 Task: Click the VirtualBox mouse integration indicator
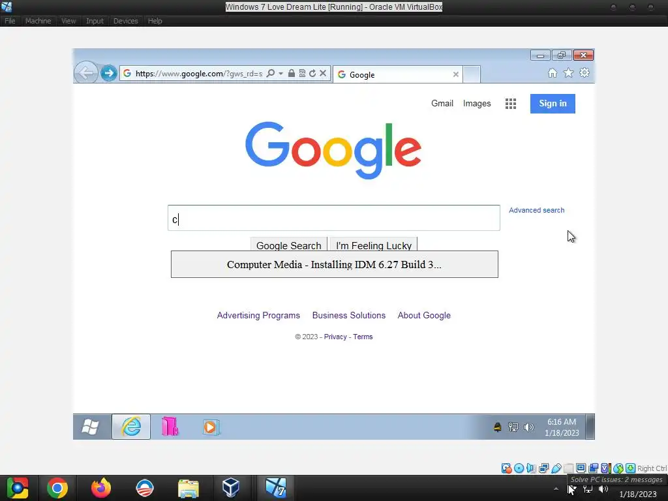coord(618,468)
